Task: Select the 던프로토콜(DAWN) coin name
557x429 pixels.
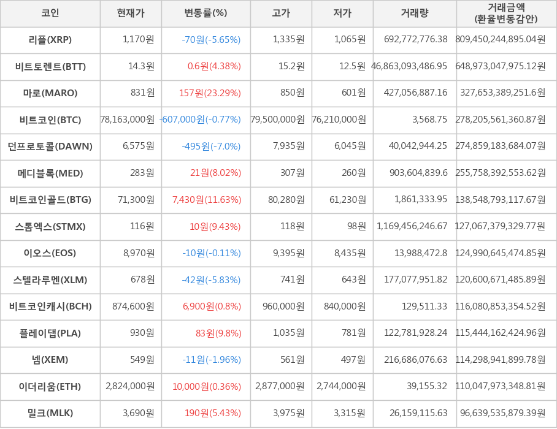Action: 50,146
